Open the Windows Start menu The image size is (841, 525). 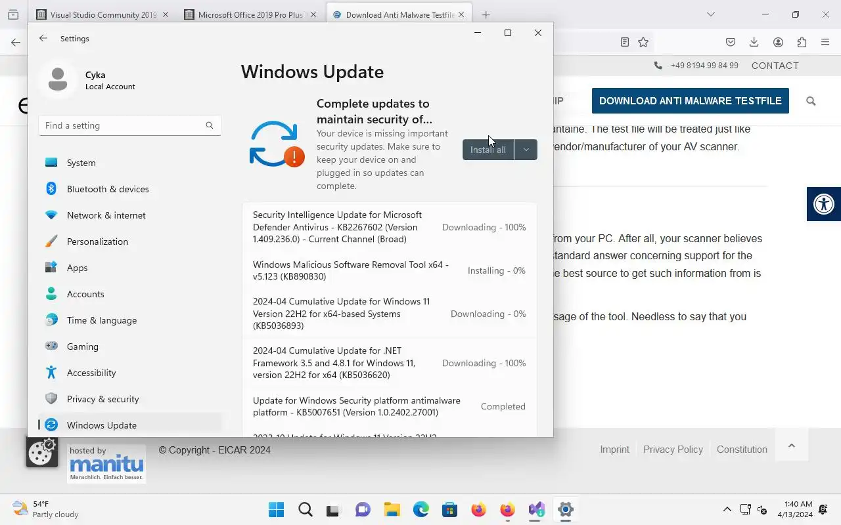click(x=277, y=509)
